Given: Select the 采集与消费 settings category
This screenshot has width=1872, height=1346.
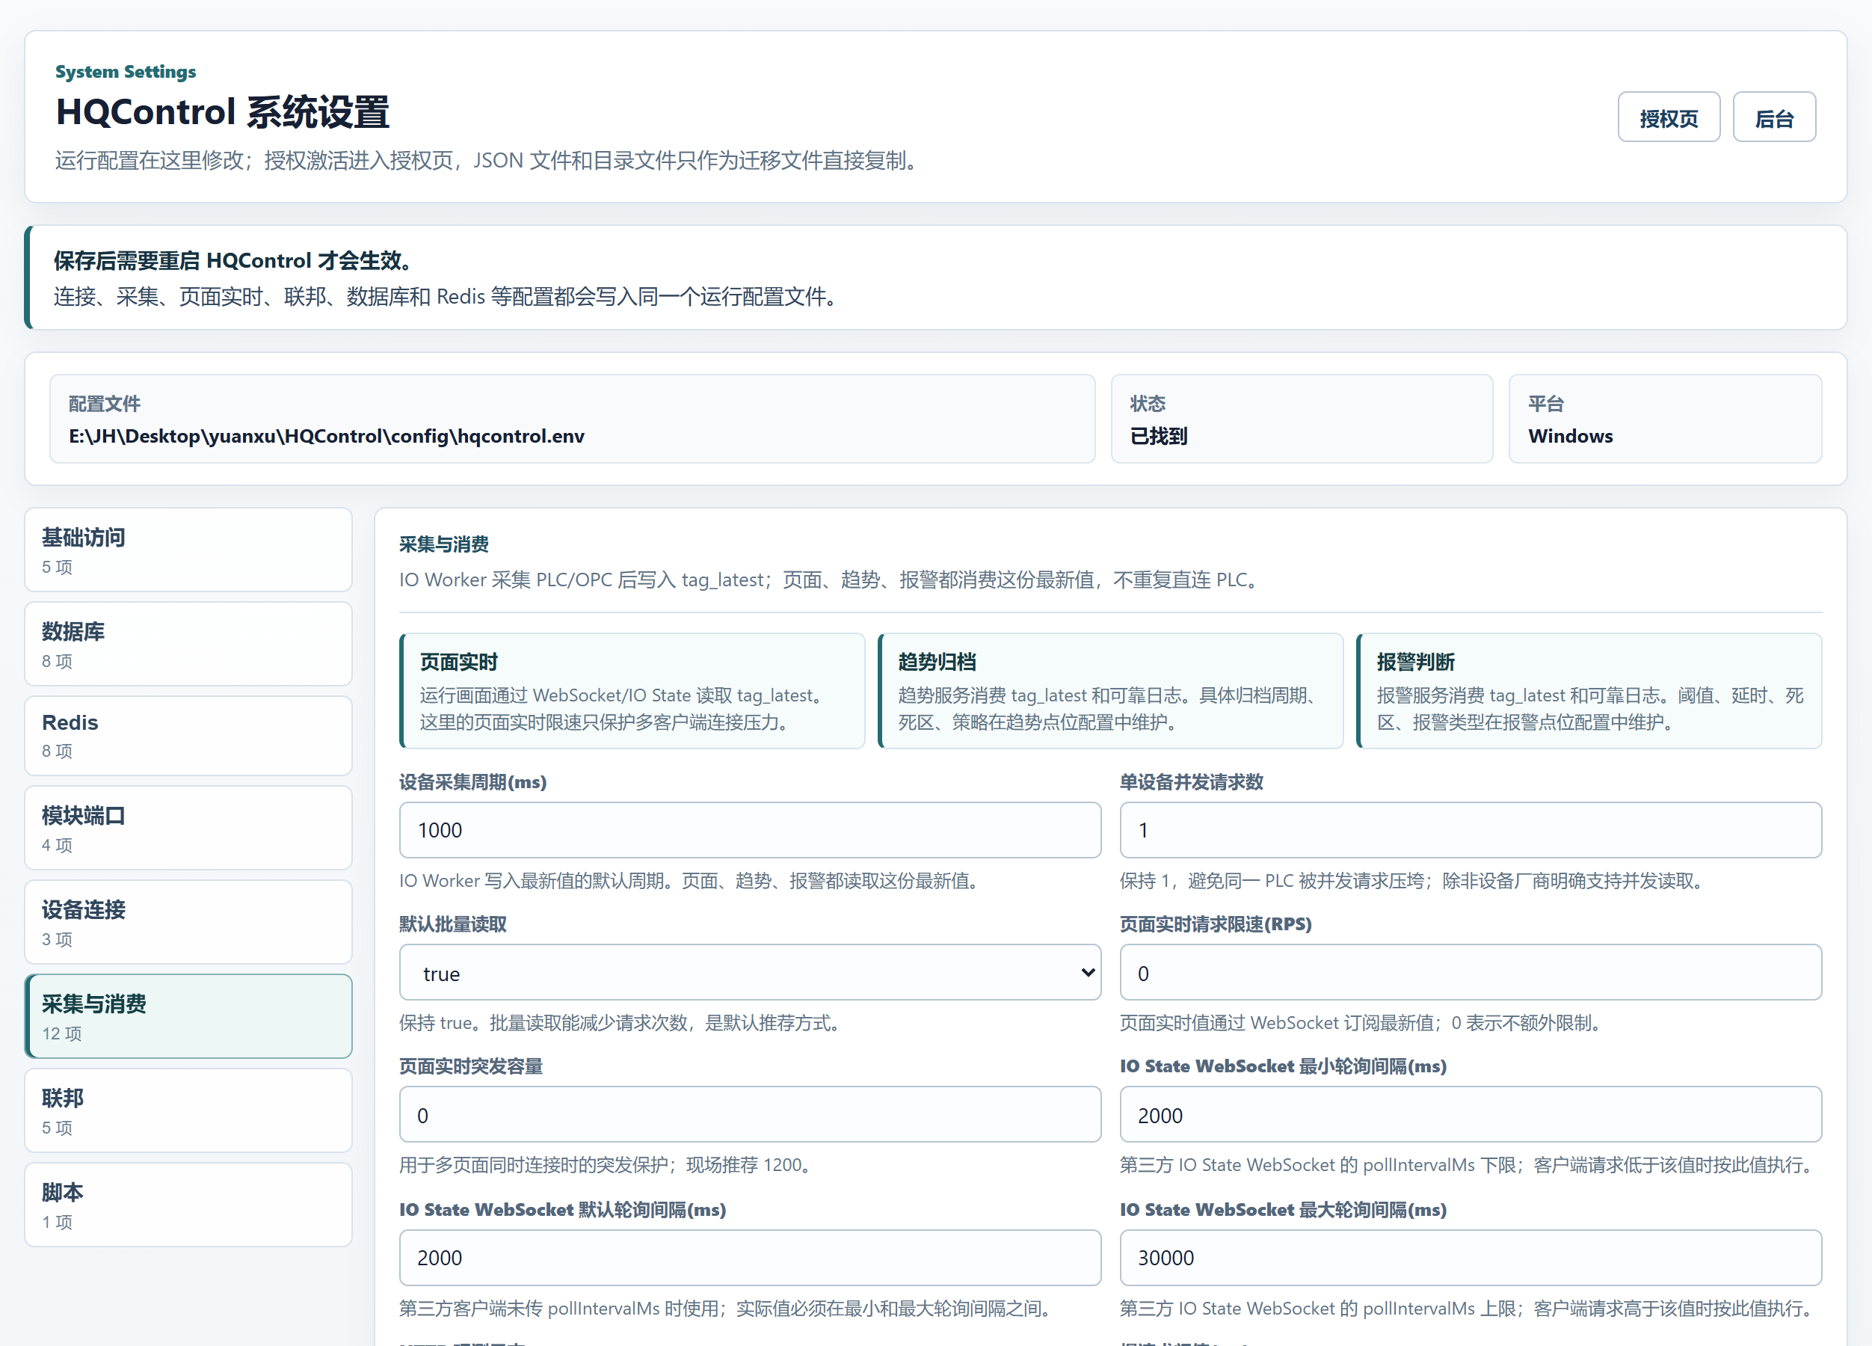Looking at the screenshot, I should pos(188,1016).
